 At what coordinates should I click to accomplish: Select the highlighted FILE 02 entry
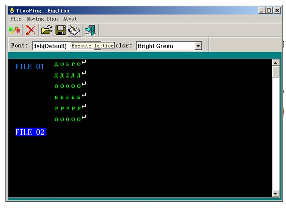point(30,132)
